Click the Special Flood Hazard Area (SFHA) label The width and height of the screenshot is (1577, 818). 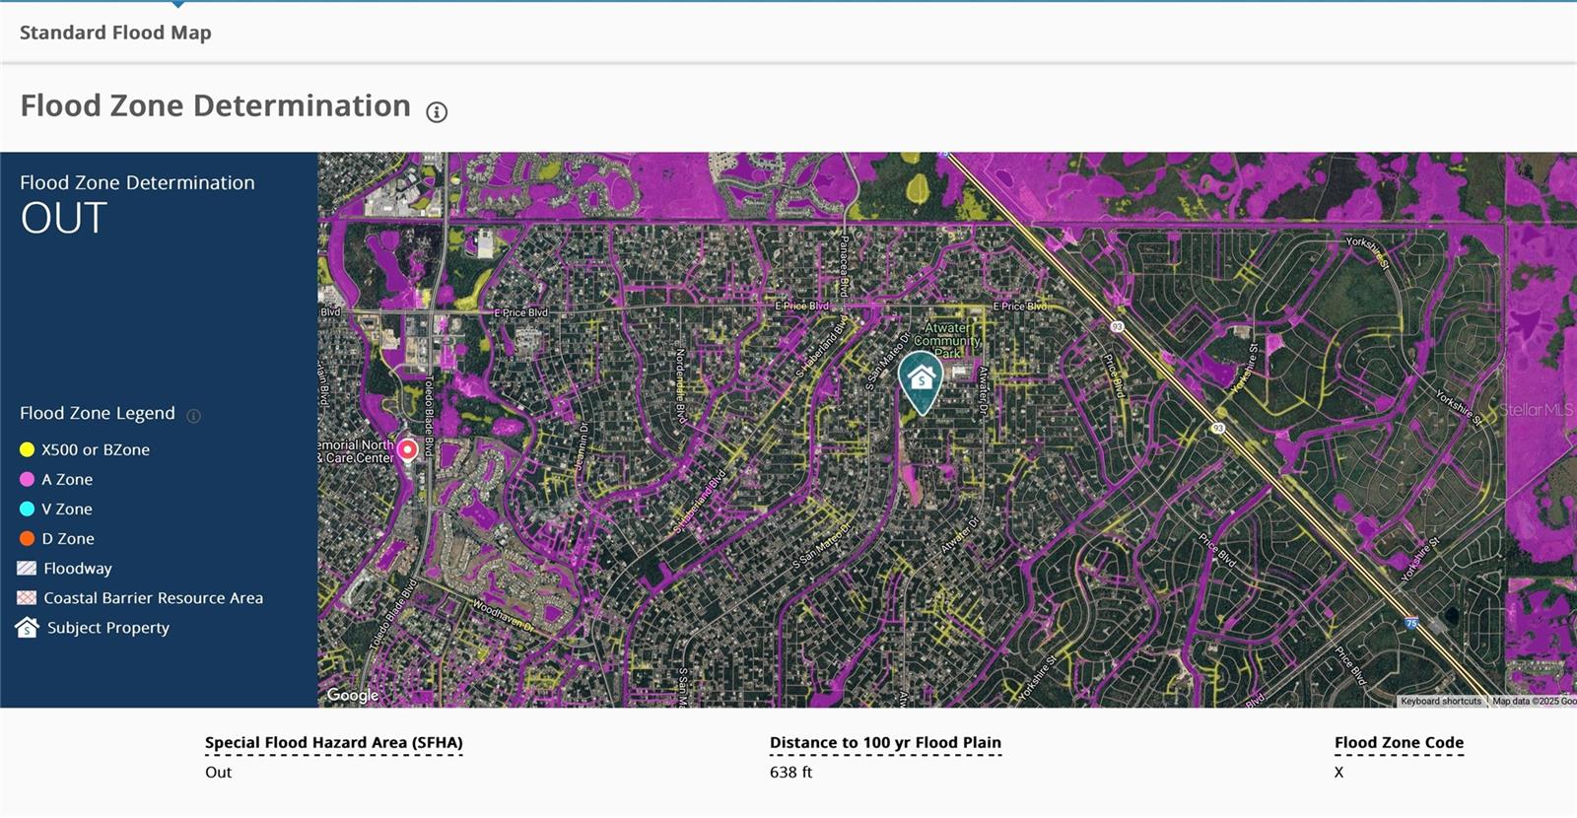click(334, 742)
